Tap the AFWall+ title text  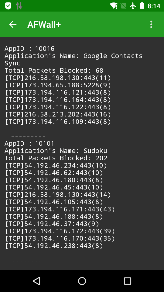pos(44,25)
